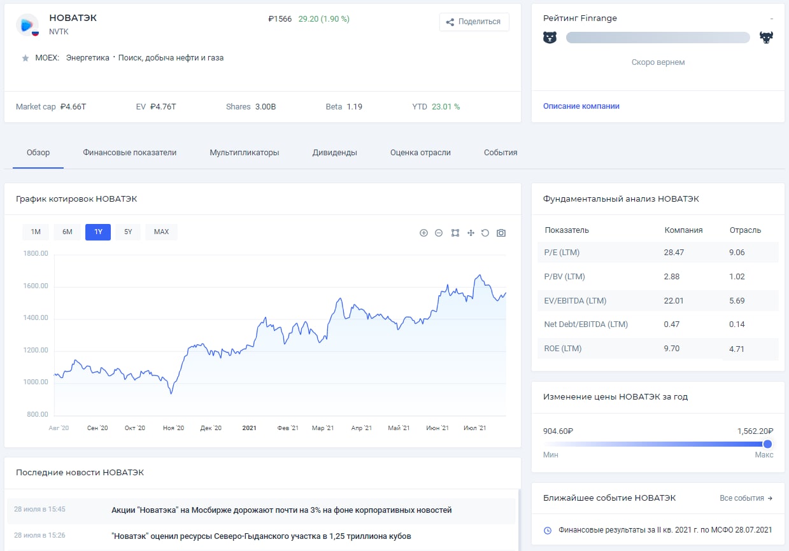This screenshot has width=789, height=551.
Task: Click the Поделиться share button
Action: tap(474, 22)
